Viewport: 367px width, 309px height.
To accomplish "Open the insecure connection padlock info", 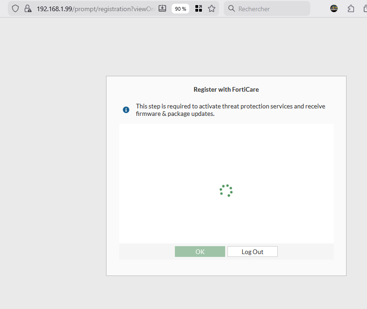I will (28, 9).
